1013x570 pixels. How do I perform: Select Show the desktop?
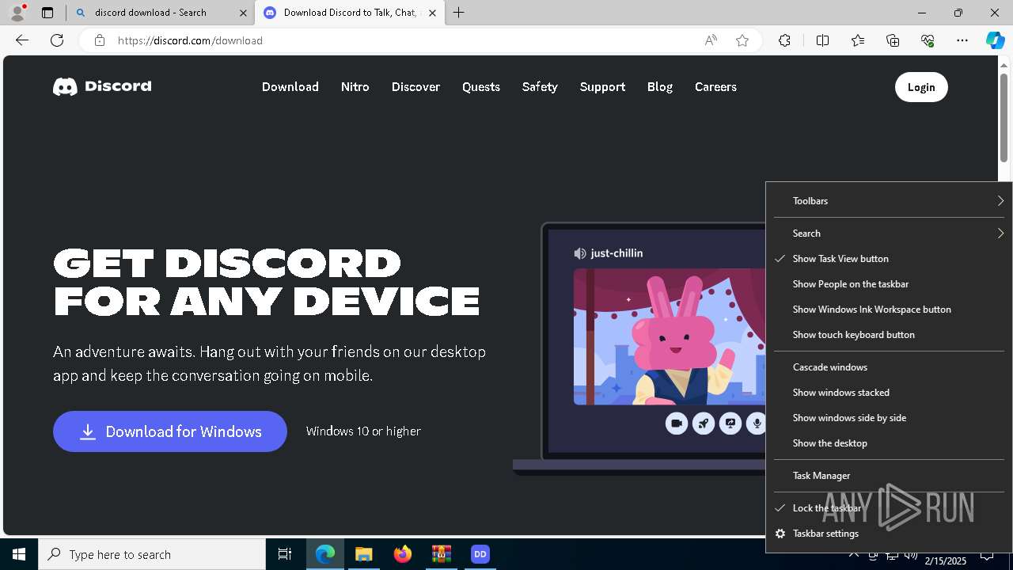pos(889,443)
